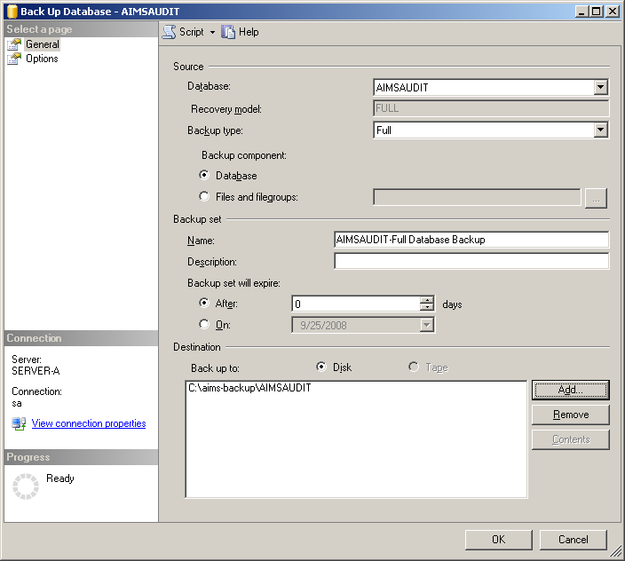The height and width of the screenshot is (561, 625).
Task: Increase the expire After days spinner
Action: click(x=427, y=300)
